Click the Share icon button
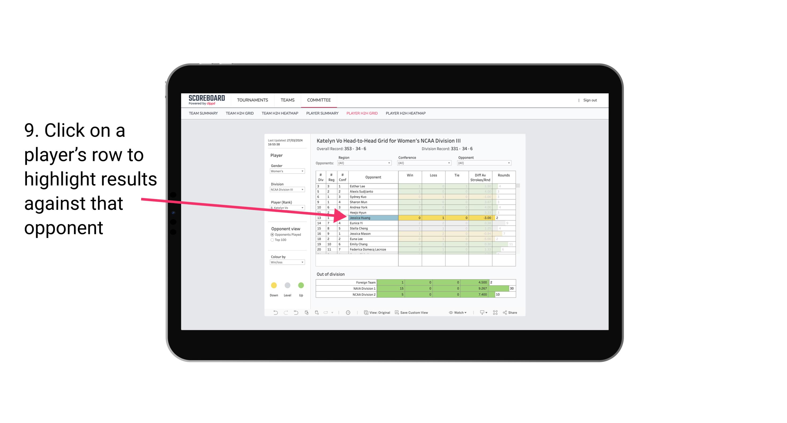This screenshot has width=787, height=423. click(513, 313)
